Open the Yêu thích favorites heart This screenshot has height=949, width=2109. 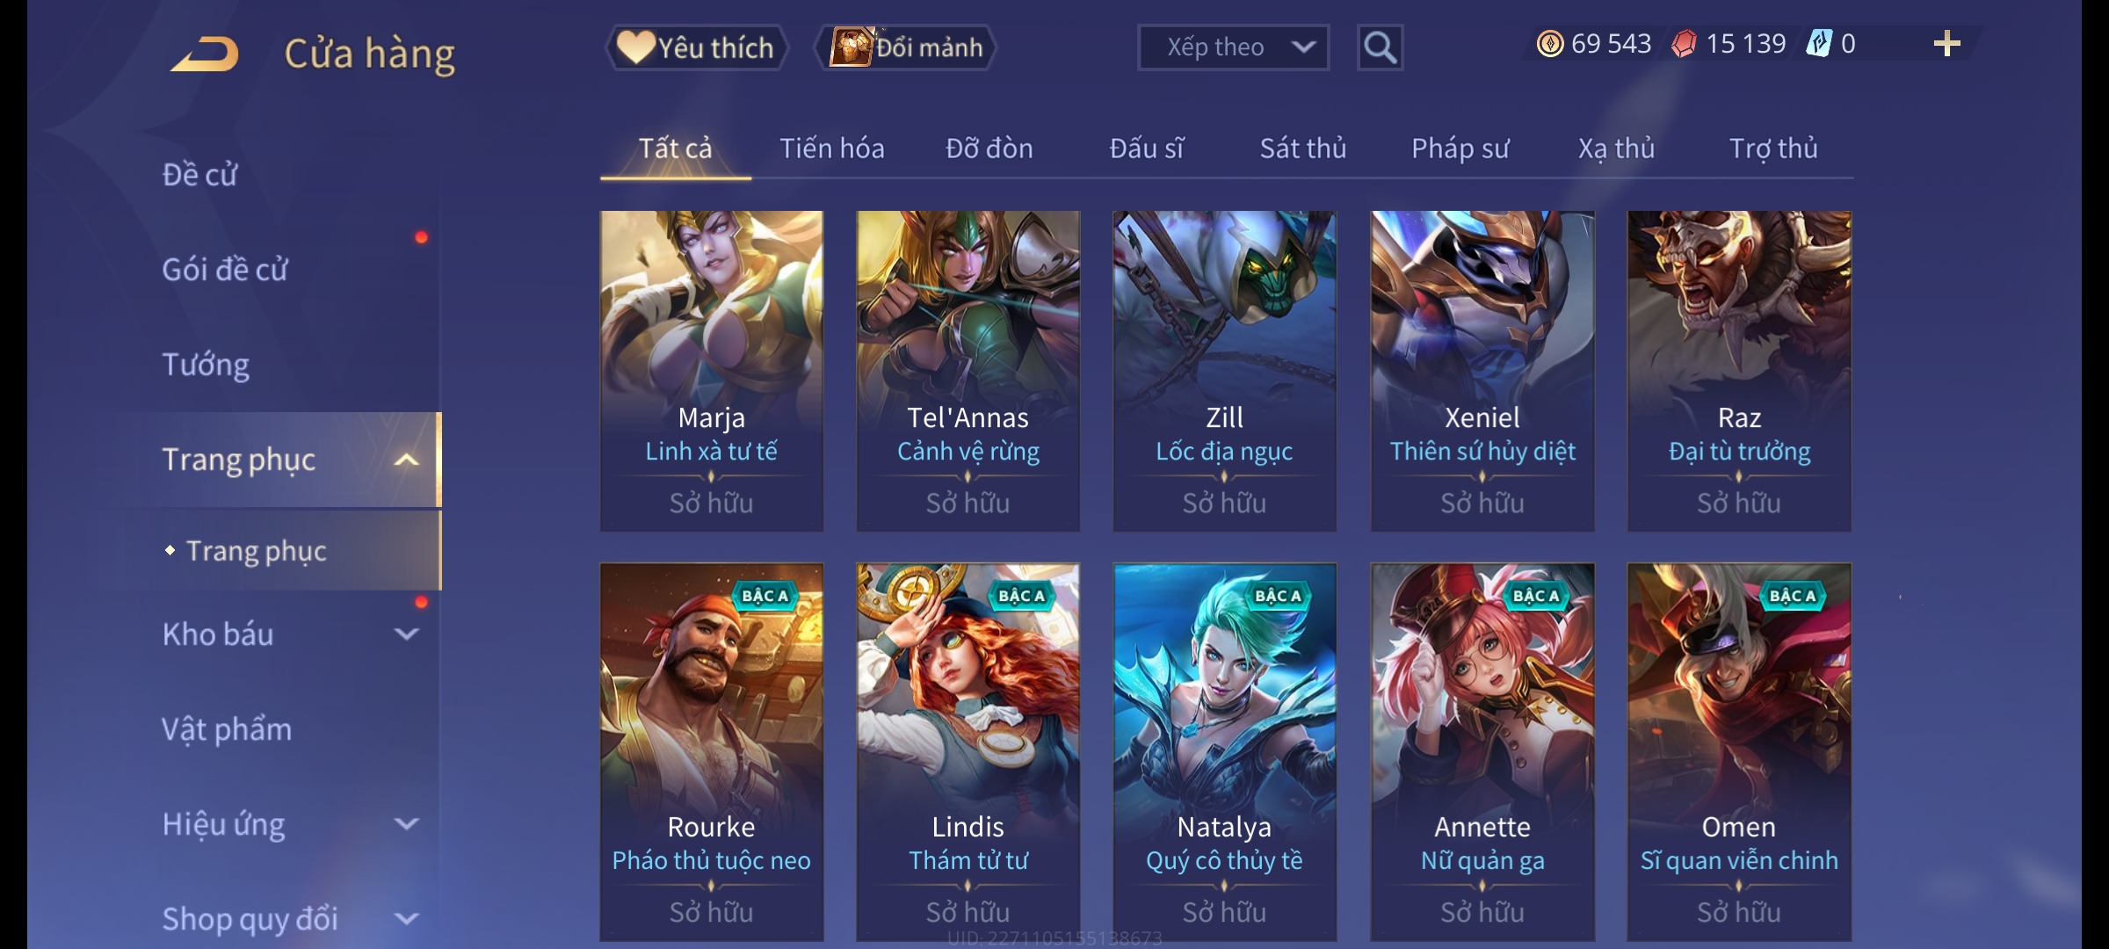point(696,47)
